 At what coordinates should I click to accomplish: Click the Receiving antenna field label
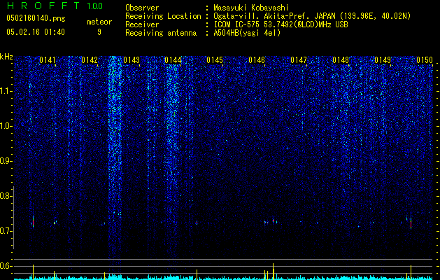click(x=161, y=33)
